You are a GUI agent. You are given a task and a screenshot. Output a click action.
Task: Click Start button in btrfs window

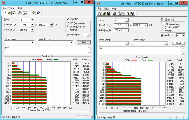tap(178, 43)
